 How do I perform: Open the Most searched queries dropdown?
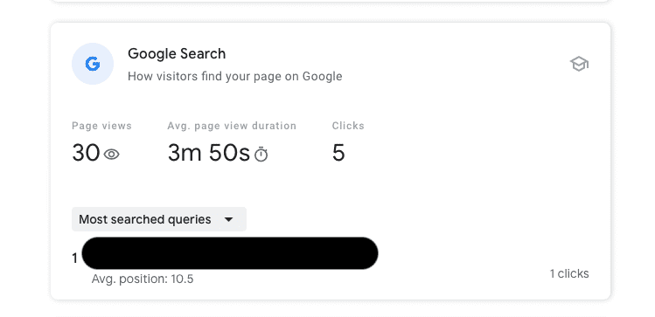[x=159, y=219]
